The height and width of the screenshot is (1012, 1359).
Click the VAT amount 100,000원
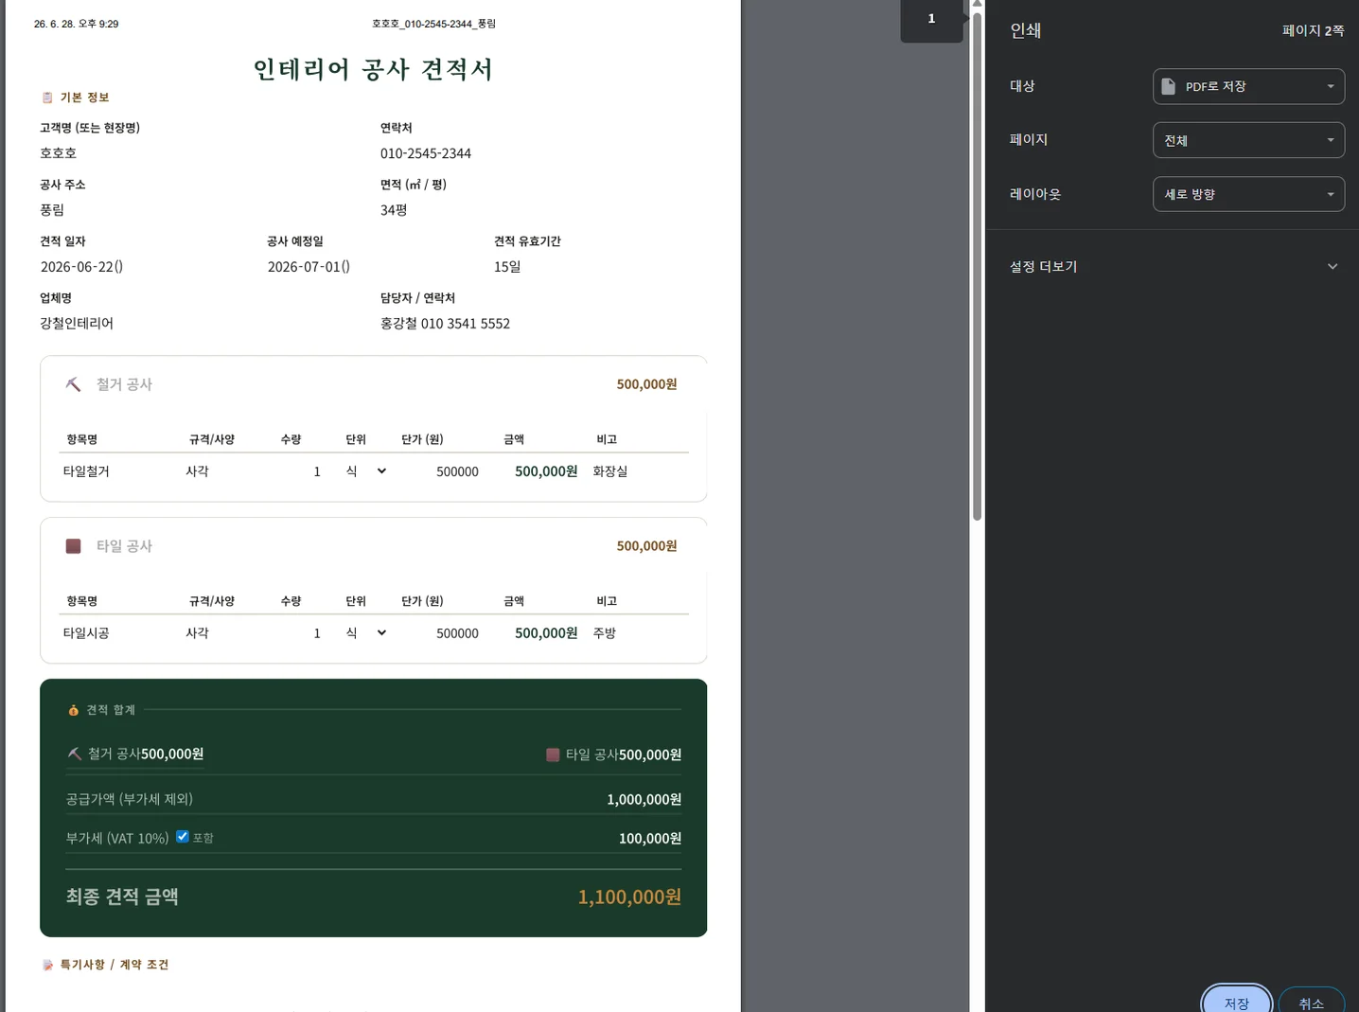click(649, 839)
